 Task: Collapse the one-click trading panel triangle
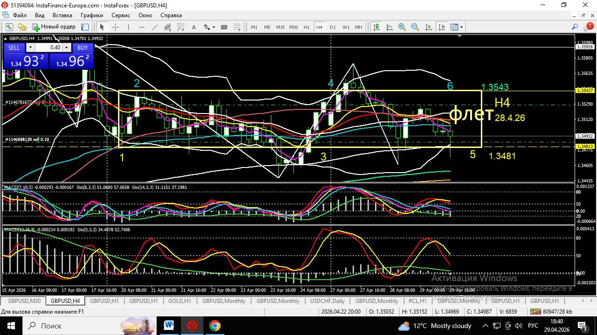pyautogui.click(x=6, y=38)
